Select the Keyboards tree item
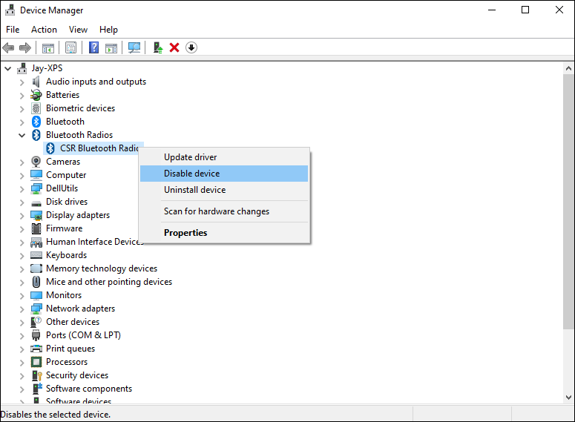 coord(66,255)
